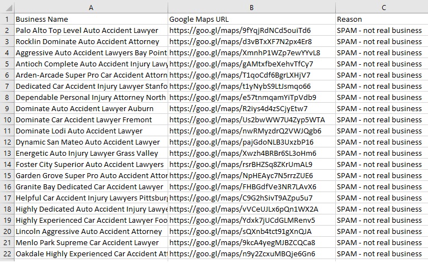The height and width of the screenshot is (263, 428).
Task: Select cell Highly Dedicated Auto Accident Injury
Action: coord(91,209)
